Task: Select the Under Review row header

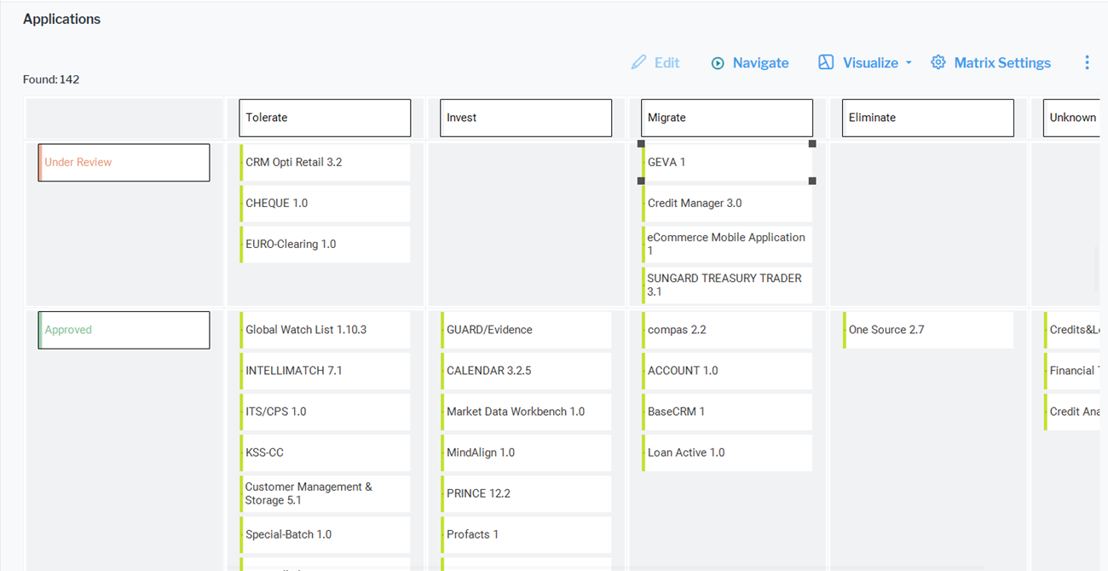Action: pos(124,162)
